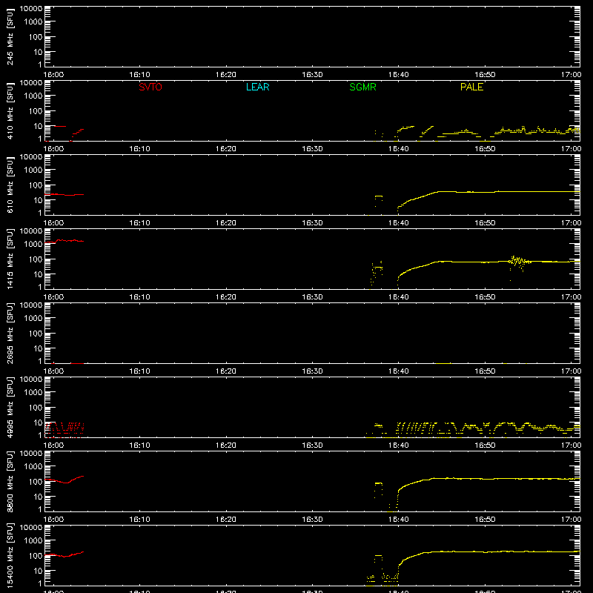Select the 610 MHz [SFU] axis title
Screen dimensions: 593x593
click(x=10, y=185)
